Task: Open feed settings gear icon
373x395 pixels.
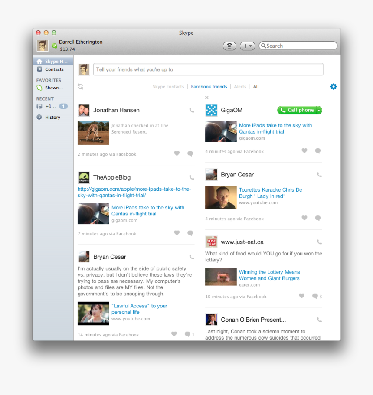Action: [334, 87]
